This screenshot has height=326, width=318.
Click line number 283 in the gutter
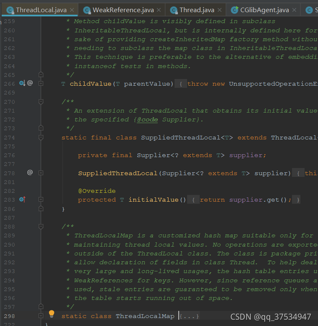pyautogui.click(x=9, y=200)
